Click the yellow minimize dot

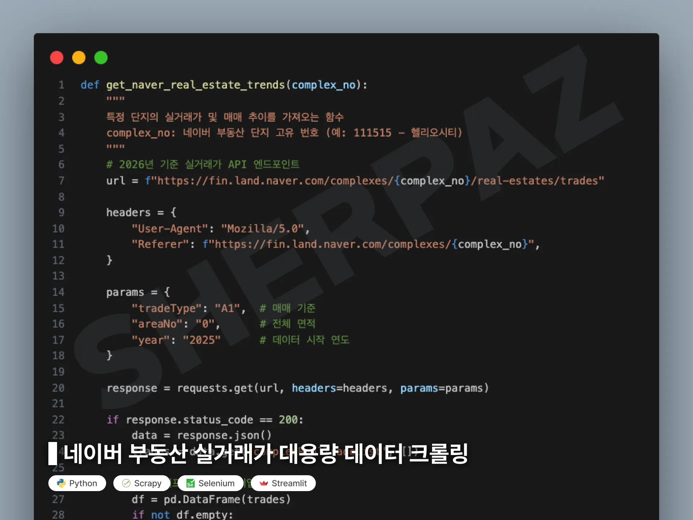tap(79, 57)
